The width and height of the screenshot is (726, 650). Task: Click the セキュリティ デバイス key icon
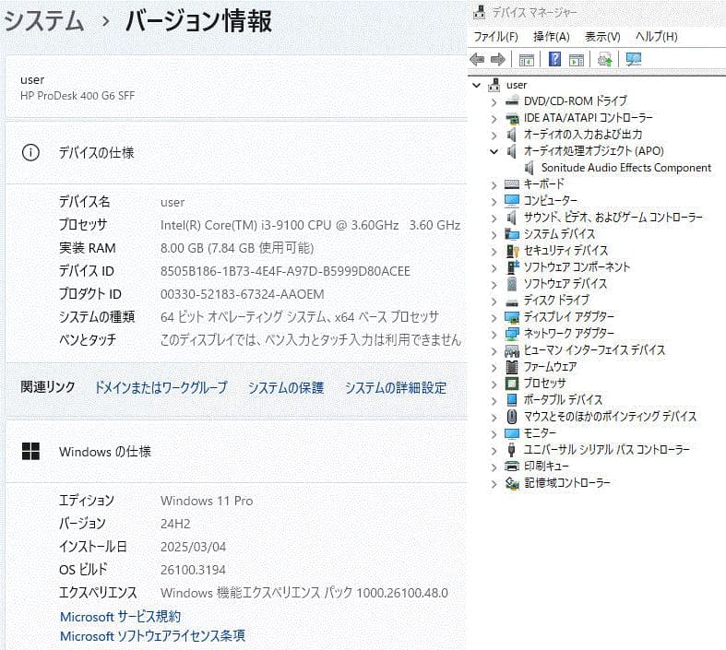coord(512,250)
